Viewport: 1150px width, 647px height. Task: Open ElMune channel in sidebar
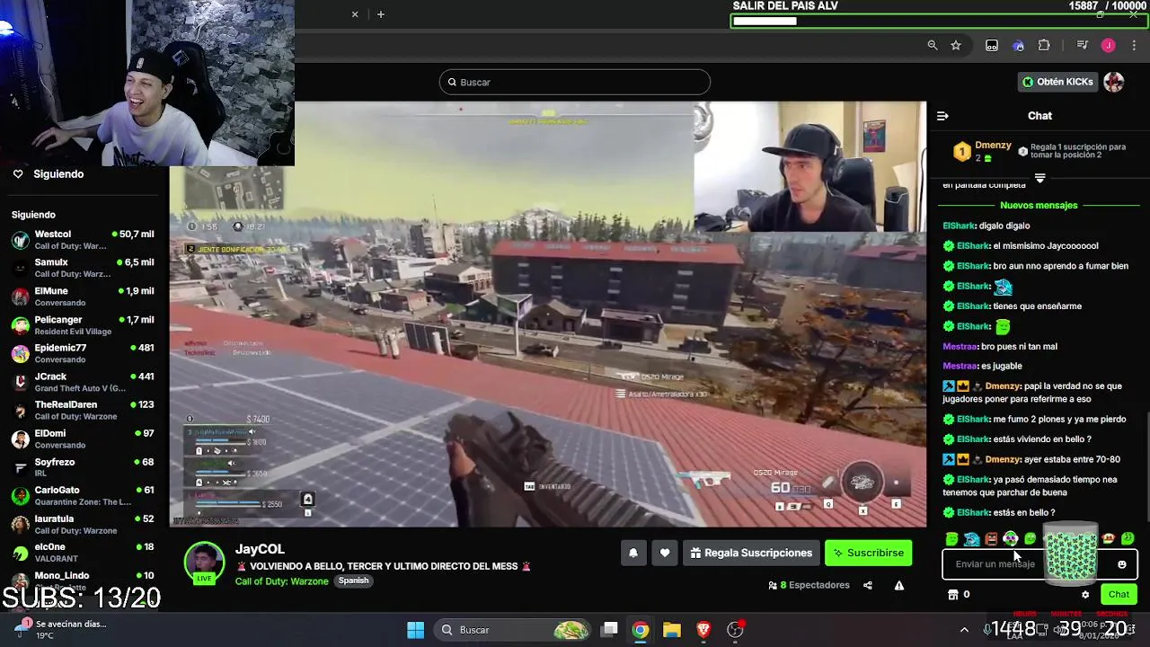[83, 297]
